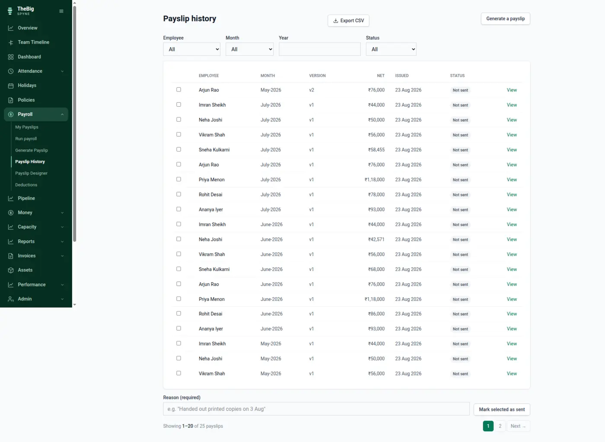Check the Vikram Shah July-2026 row
Viewport: 605px width, 442px height.
(x=178, y=135)
